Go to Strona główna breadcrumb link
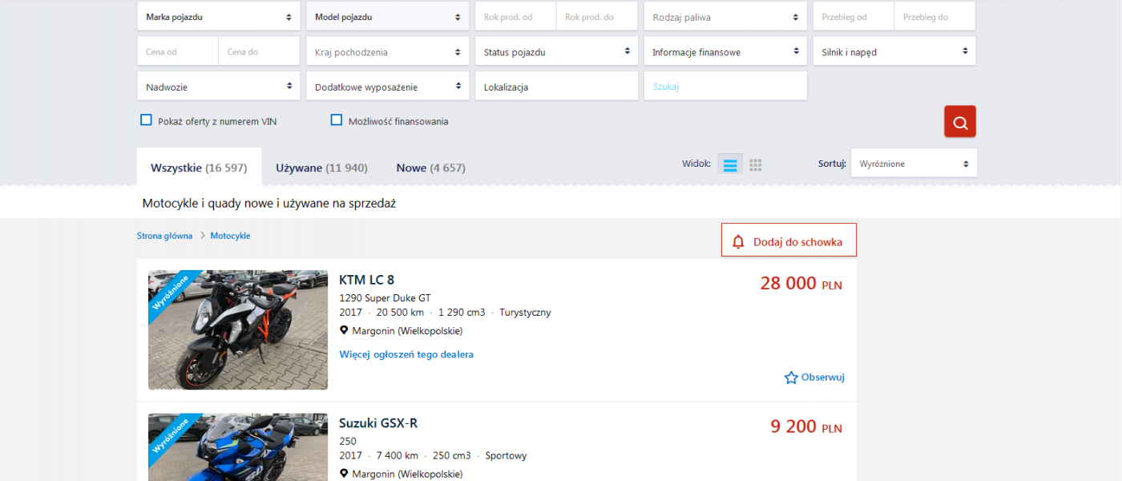The width and height of the screenshot is (1122, 481). pos(164,236)
